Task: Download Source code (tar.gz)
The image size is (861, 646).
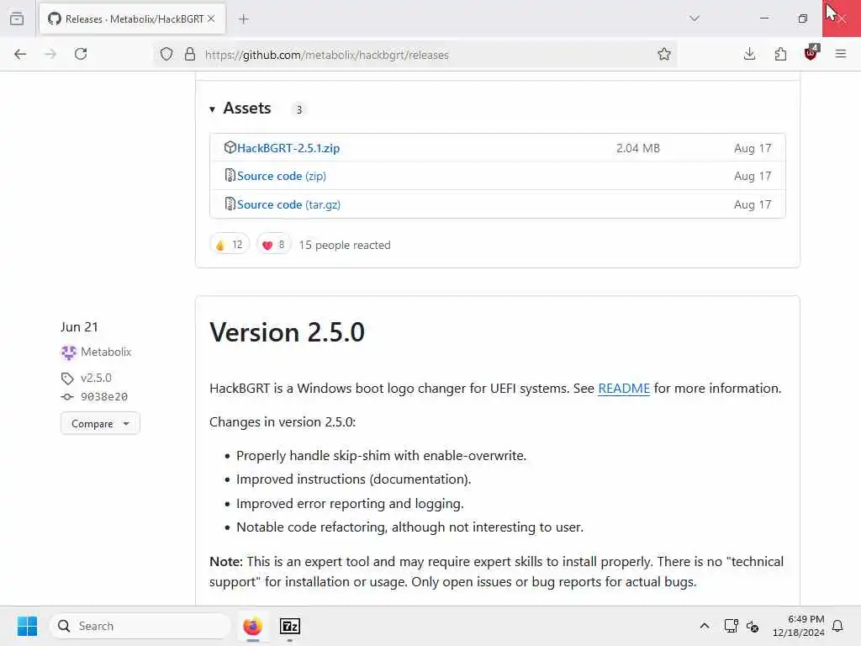Action: (x=289, y=204)
